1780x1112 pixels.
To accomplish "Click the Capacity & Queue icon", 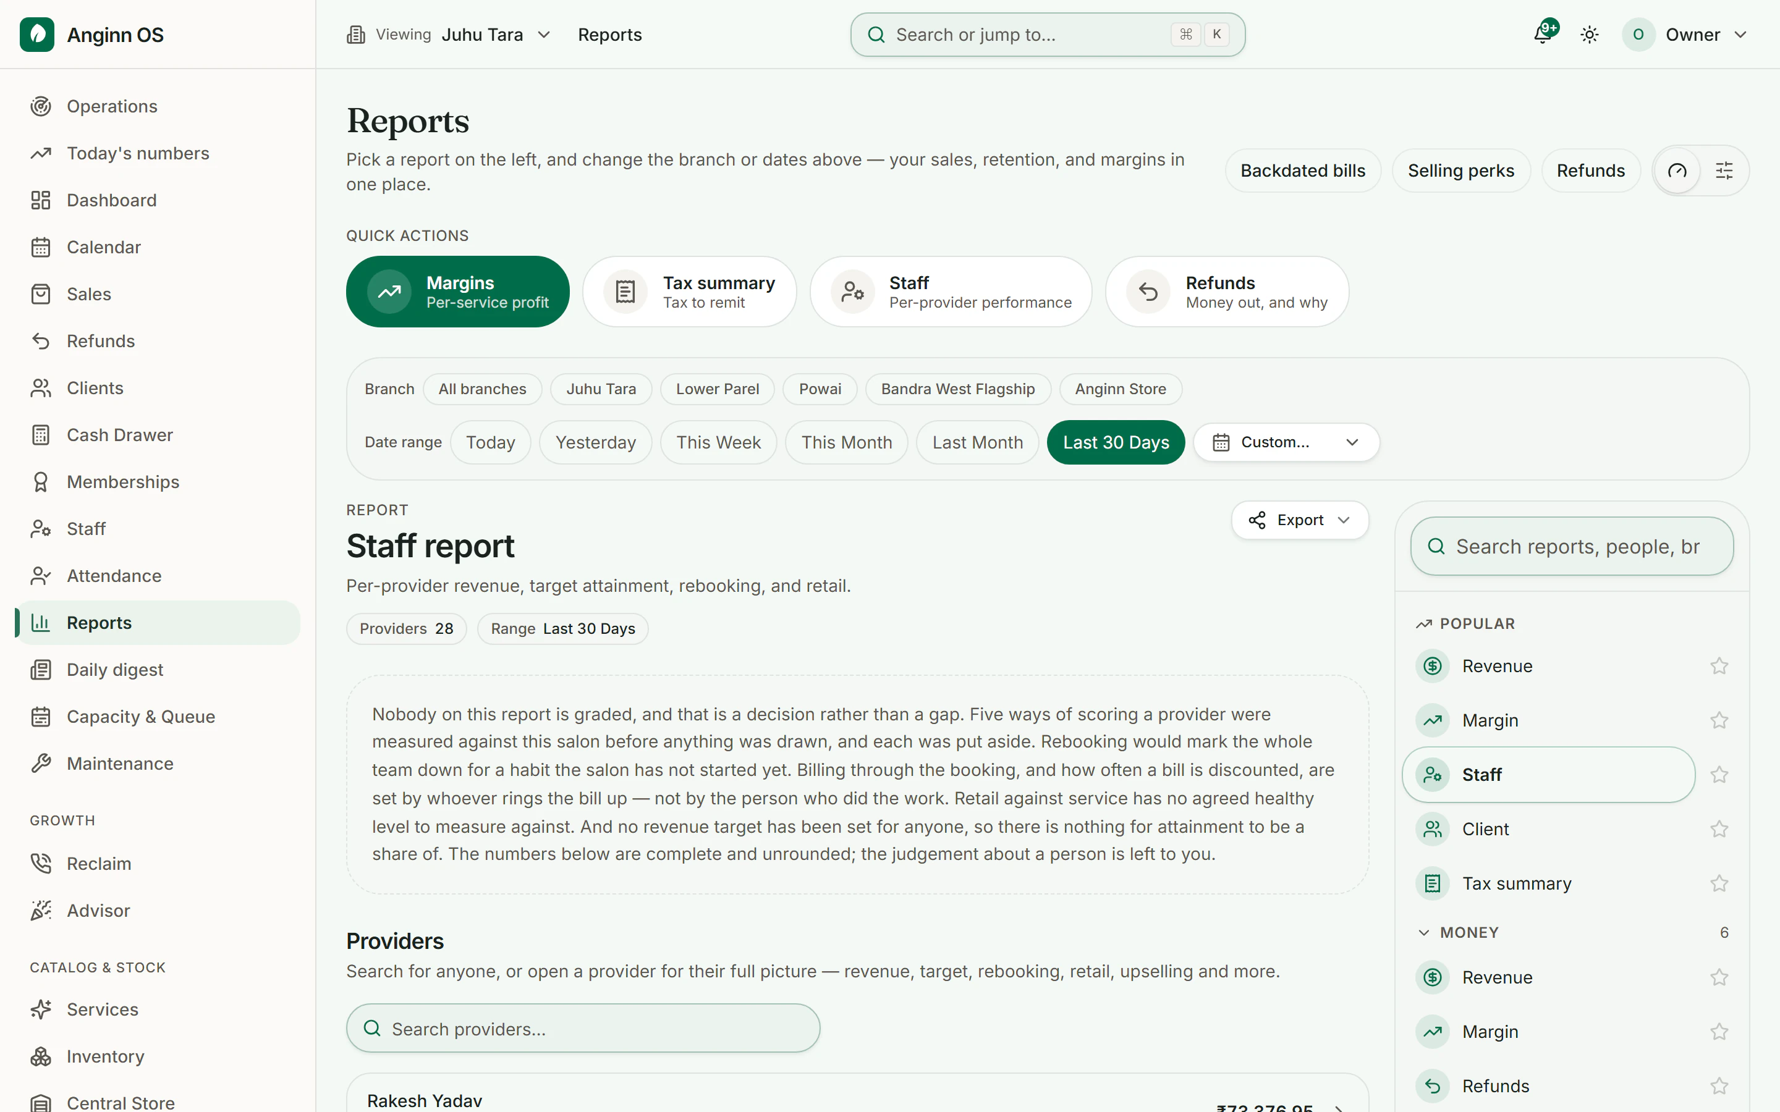I will tap(41, 717).
